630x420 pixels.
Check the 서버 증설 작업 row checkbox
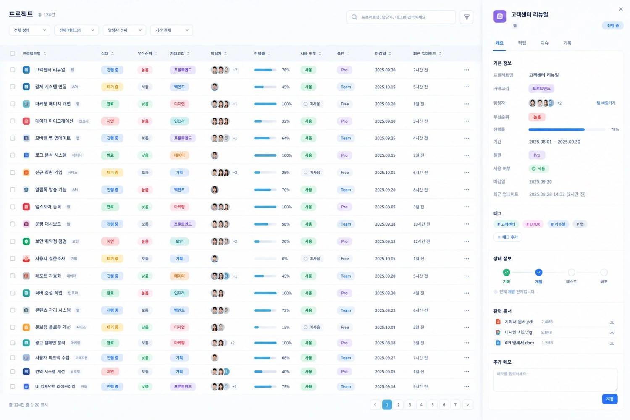pyautogui.click(x=13, y=293)
